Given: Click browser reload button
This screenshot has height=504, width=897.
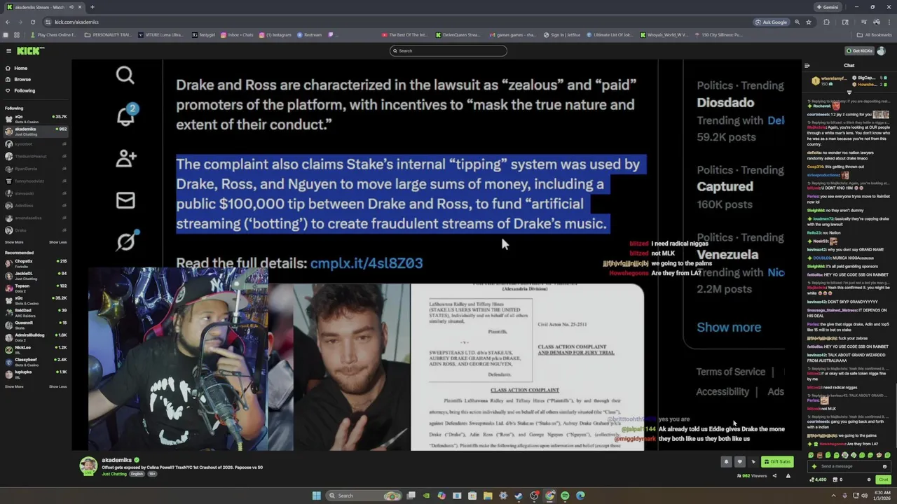Looking at the screenshot, I should click(32, 22).
